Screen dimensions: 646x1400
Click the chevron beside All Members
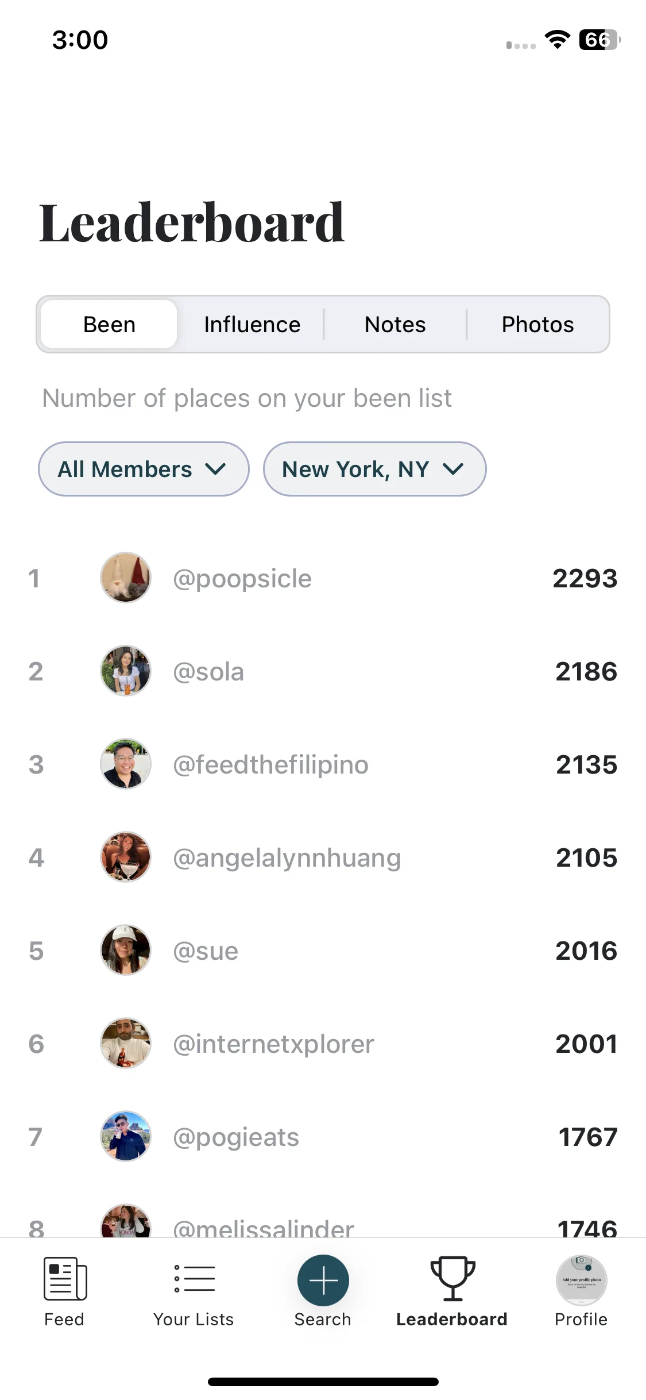(215, 470)
